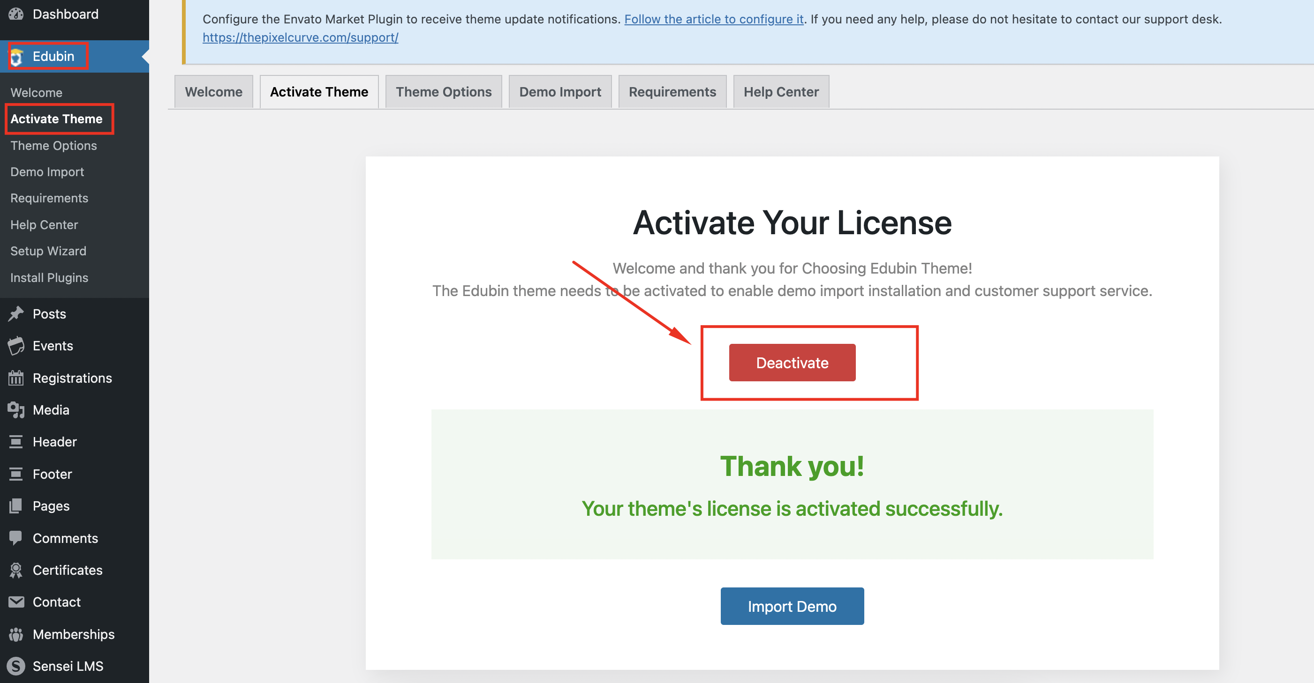Open Registrations in admin menu
Viewport: 1314px width, 683px height.
(x=75, y=378)
